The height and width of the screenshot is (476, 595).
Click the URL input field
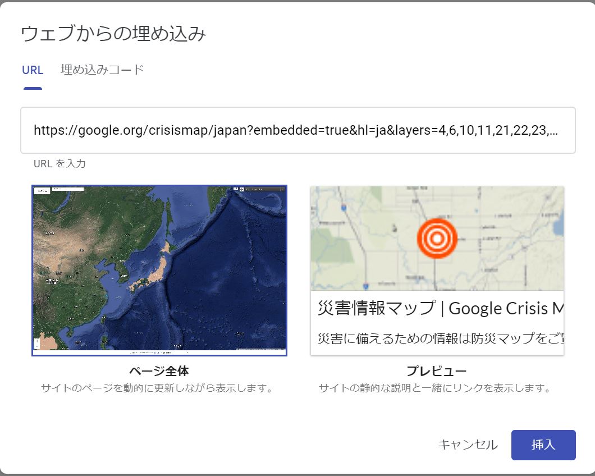[x=298, y=130]
